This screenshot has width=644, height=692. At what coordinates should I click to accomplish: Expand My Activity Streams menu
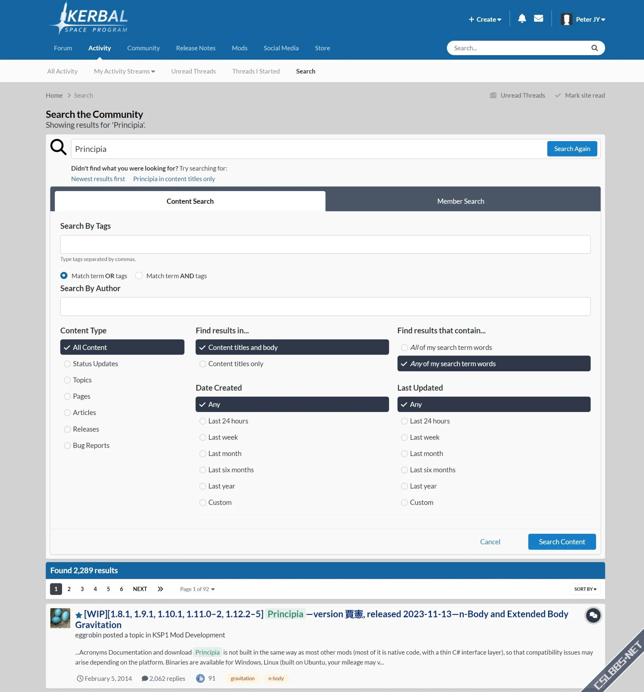coord(124,71)
